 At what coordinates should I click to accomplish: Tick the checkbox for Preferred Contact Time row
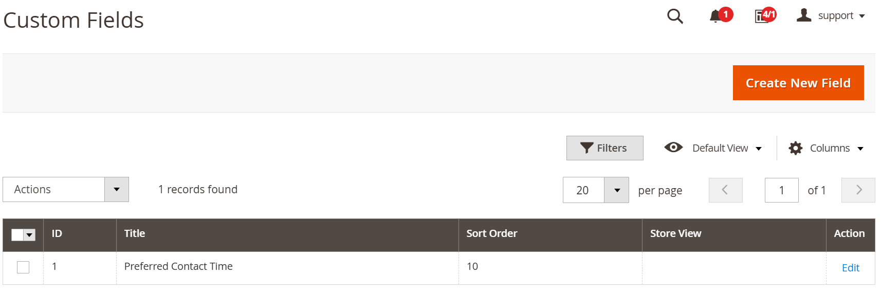tap(23, 267)
